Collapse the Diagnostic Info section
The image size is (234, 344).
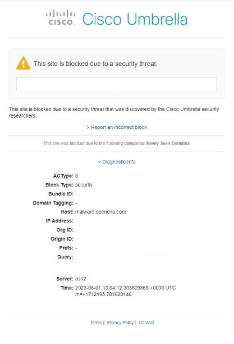point(119,162)
